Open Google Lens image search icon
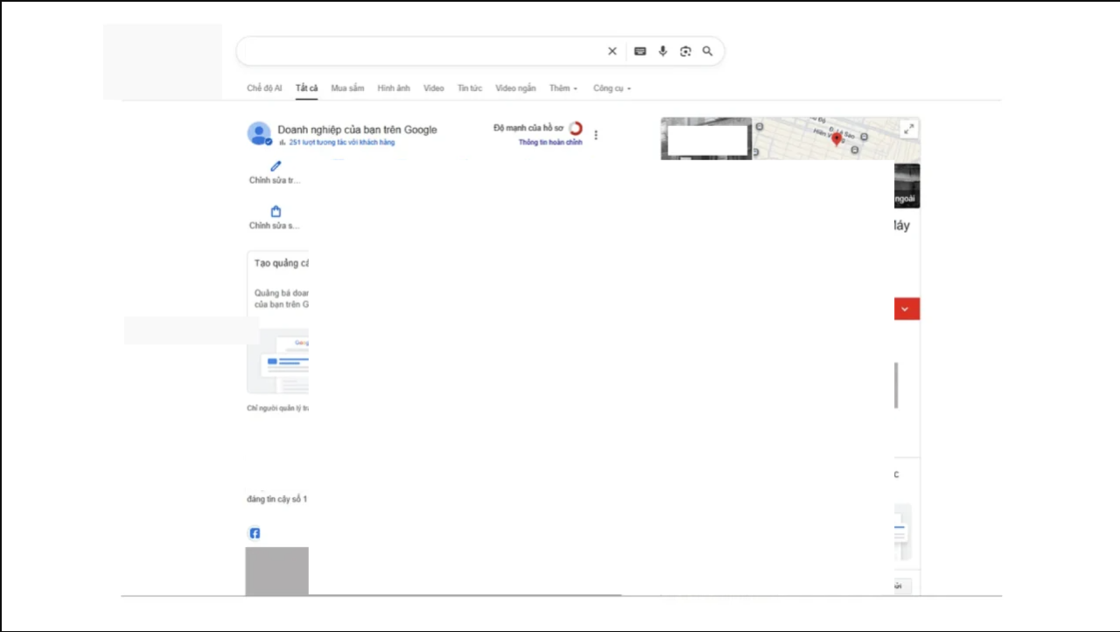1120x632 pixels. coord(685,52)
